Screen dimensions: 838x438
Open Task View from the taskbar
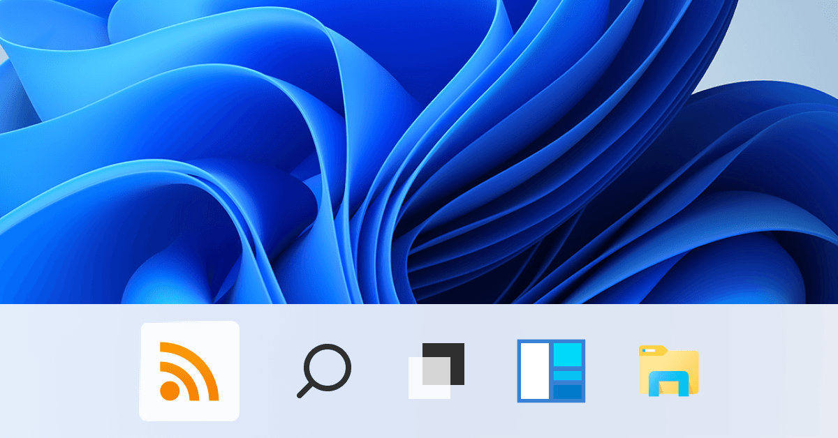tap(436, 371)
